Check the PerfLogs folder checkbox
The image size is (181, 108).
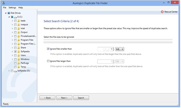[x=15, y=63]
